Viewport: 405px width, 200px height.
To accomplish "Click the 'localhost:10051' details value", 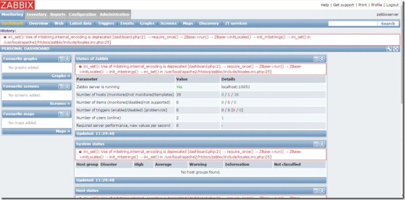I will pyautogui.click(x=236, y=87).
